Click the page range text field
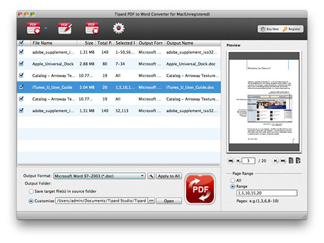This screenshot has height=243, width=324. [x=267, y=193]
